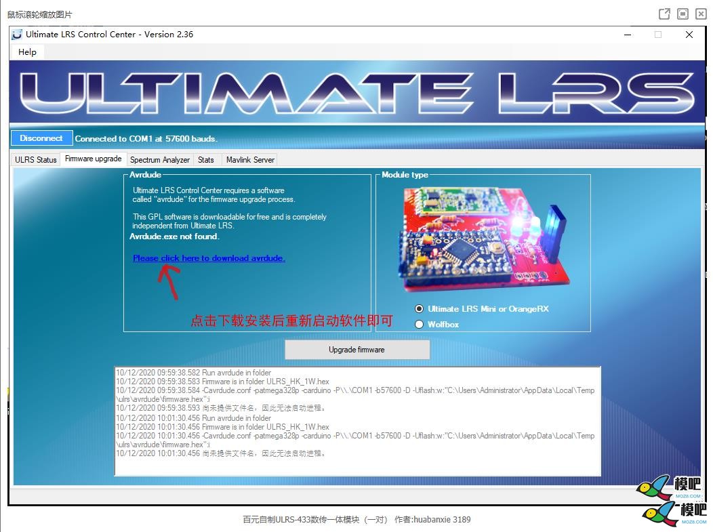Click the download avrdude link
This screenshot has width=713, height=532.
pyautogui.click(x=209, y=258)
